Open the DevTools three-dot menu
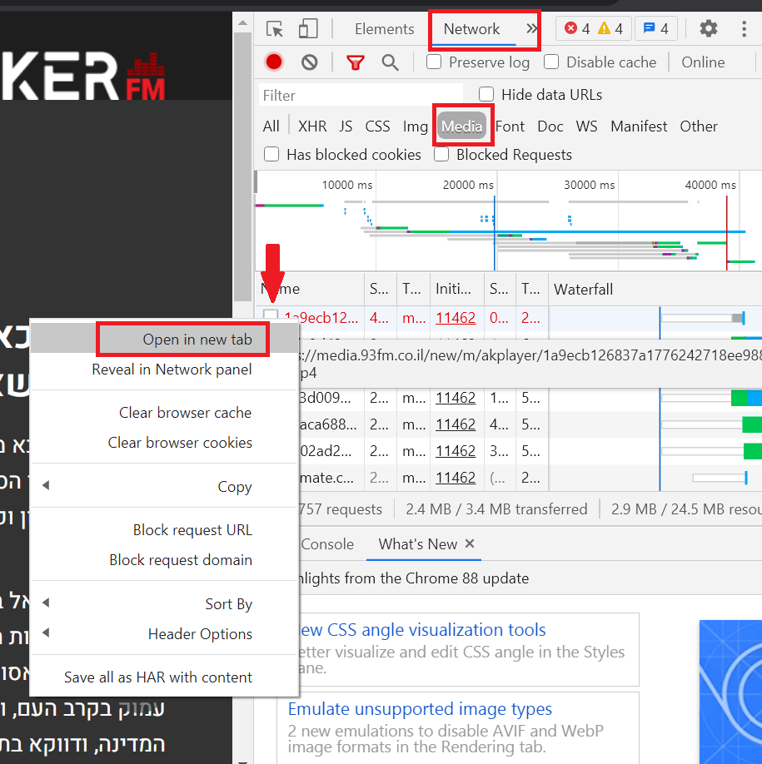 click(x=744, y=29)
